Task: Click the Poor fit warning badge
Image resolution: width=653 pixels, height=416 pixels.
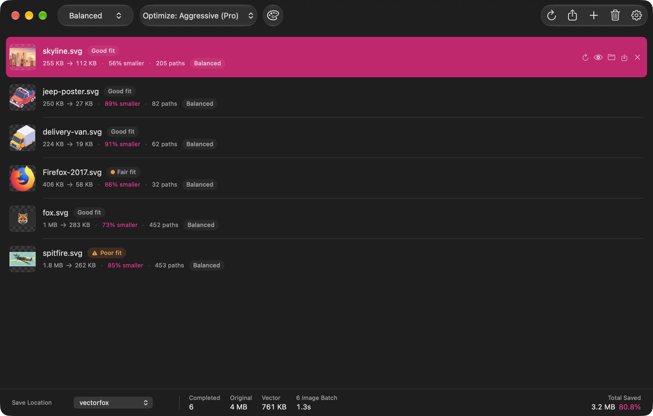Action: (x=107, y=253)
